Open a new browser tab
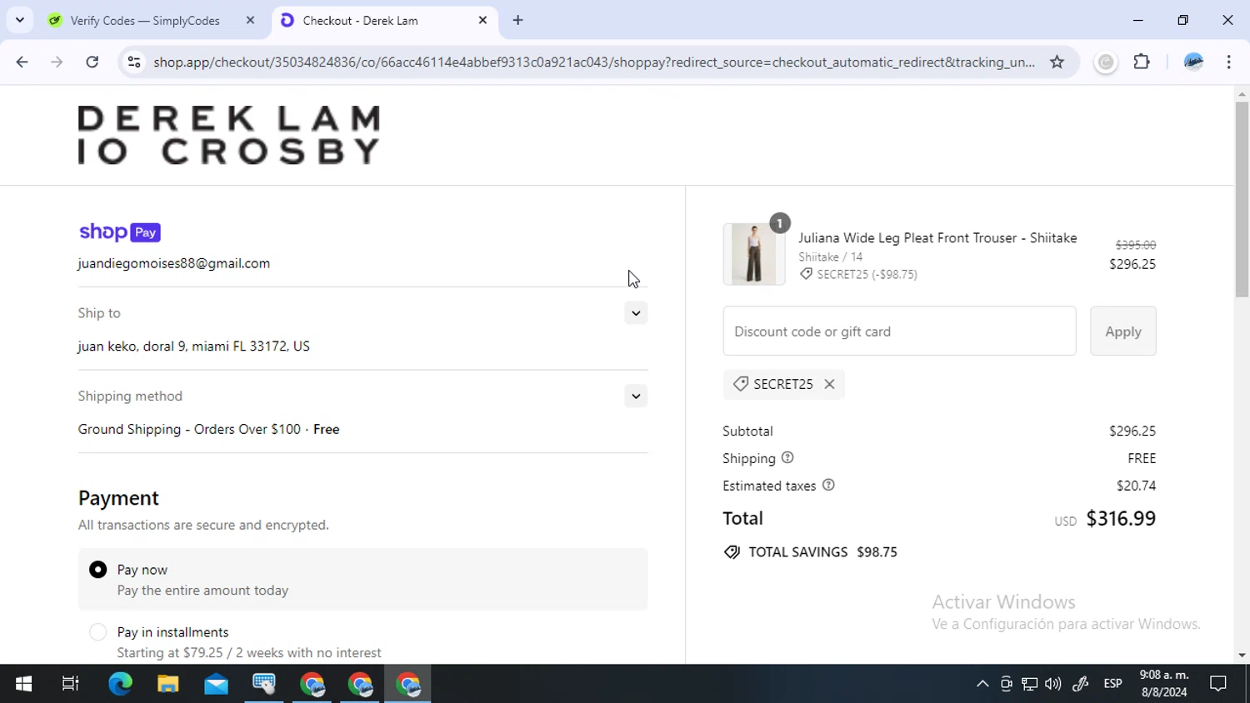This screenshot has width=1250, height=703. (x=518, y=20)
